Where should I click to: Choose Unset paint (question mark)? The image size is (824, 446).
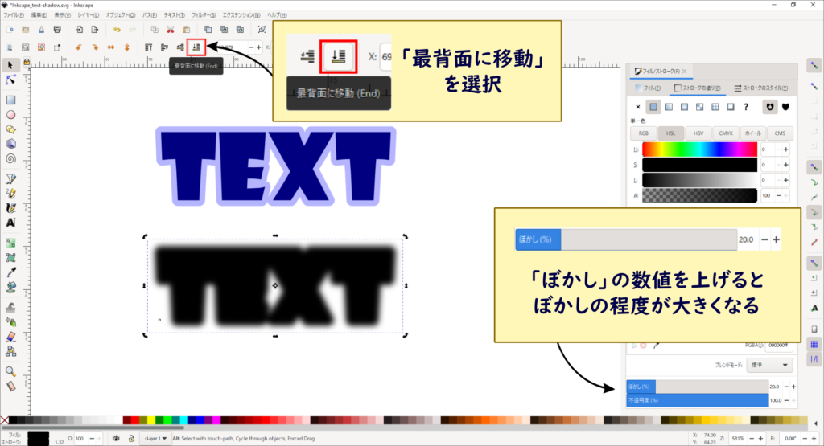(746, 107)
